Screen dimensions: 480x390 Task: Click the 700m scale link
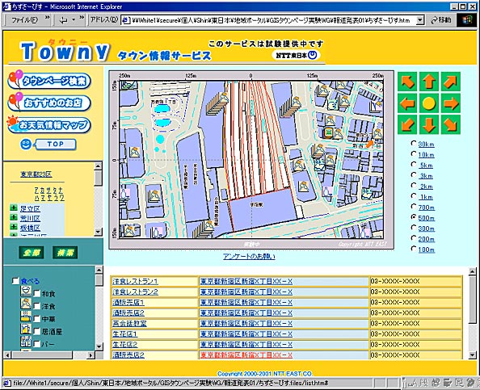427,208
